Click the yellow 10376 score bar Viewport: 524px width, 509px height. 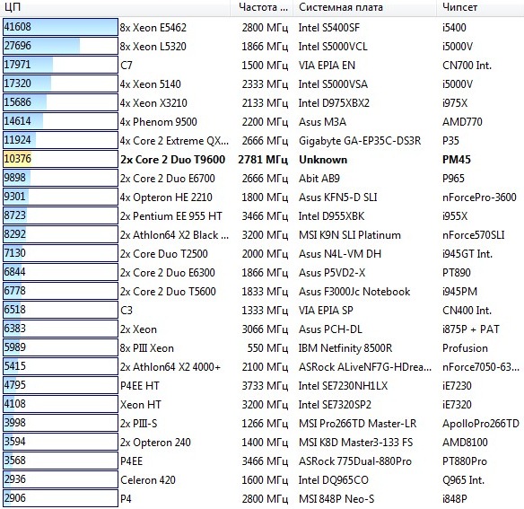(x=60, y=159)
